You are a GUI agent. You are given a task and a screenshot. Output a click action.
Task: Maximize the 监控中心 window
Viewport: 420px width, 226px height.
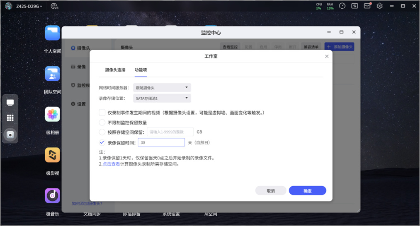pyautogui.click(x=342, y=32)
